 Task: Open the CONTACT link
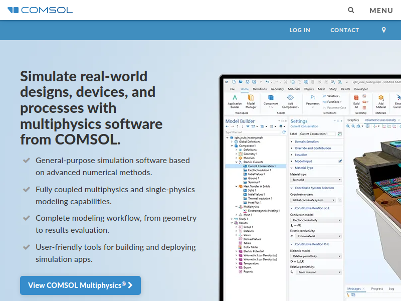coord(344,30)
